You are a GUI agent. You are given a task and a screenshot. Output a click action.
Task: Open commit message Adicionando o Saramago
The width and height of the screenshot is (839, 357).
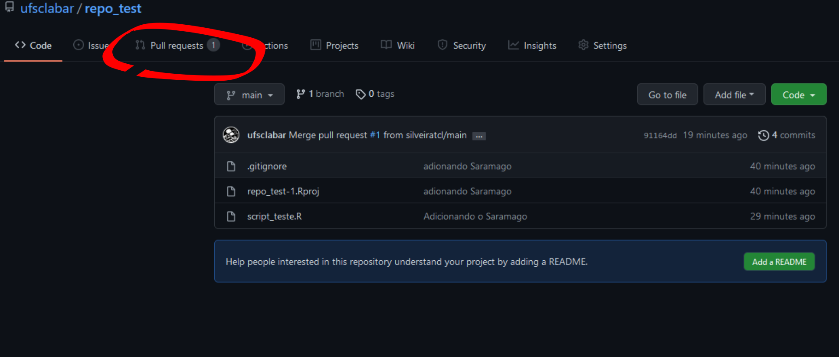(x=475, y=216)
